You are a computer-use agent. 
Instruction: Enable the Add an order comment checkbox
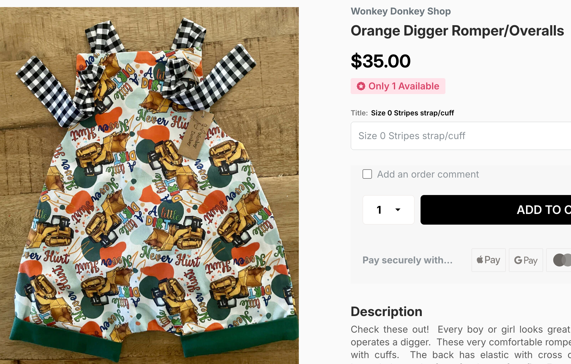click(x=367, y=174)
